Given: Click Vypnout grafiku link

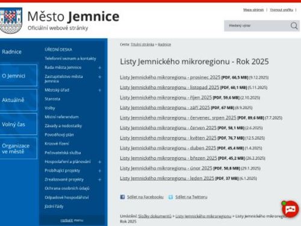Looking at the screenshot, I should (x=281, y=10).
